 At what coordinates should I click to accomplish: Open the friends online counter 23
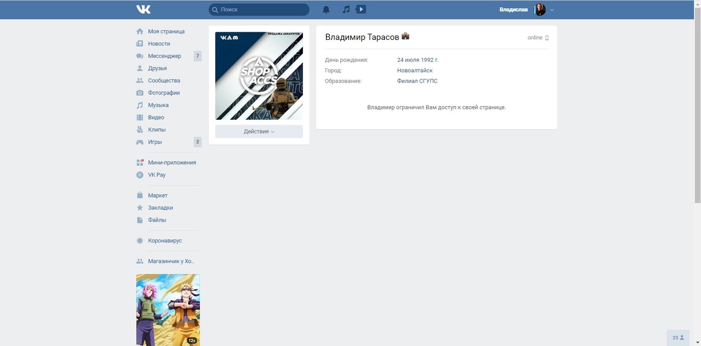pyautogui.click(x=678, y=338)
